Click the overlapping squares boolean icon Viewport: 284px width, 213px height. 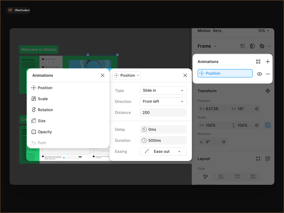coord(262,46)
